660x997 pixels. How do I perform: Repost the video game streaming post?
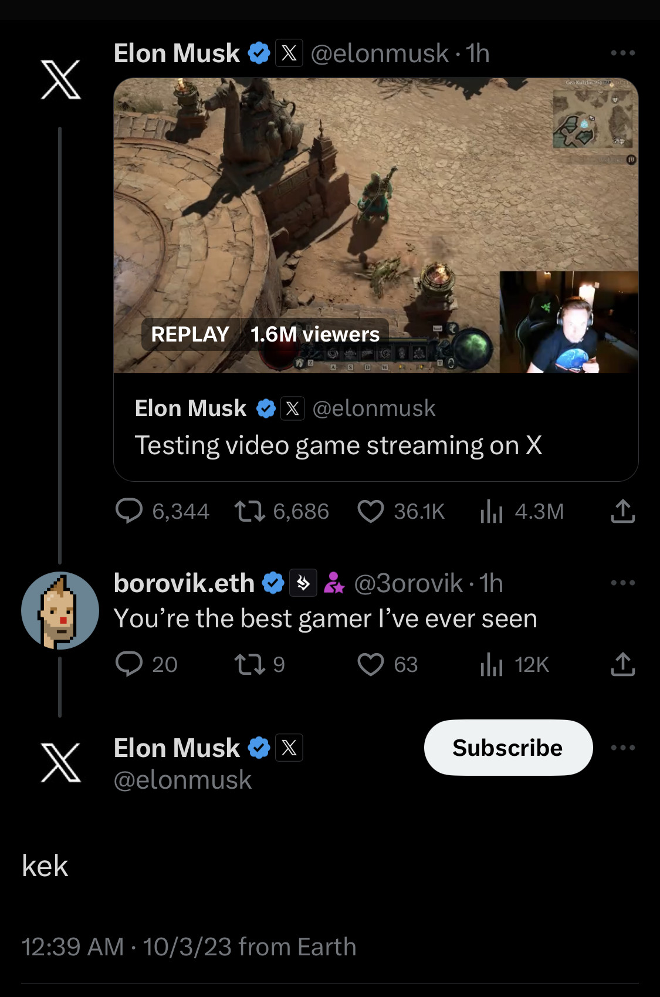pos(250,511)
